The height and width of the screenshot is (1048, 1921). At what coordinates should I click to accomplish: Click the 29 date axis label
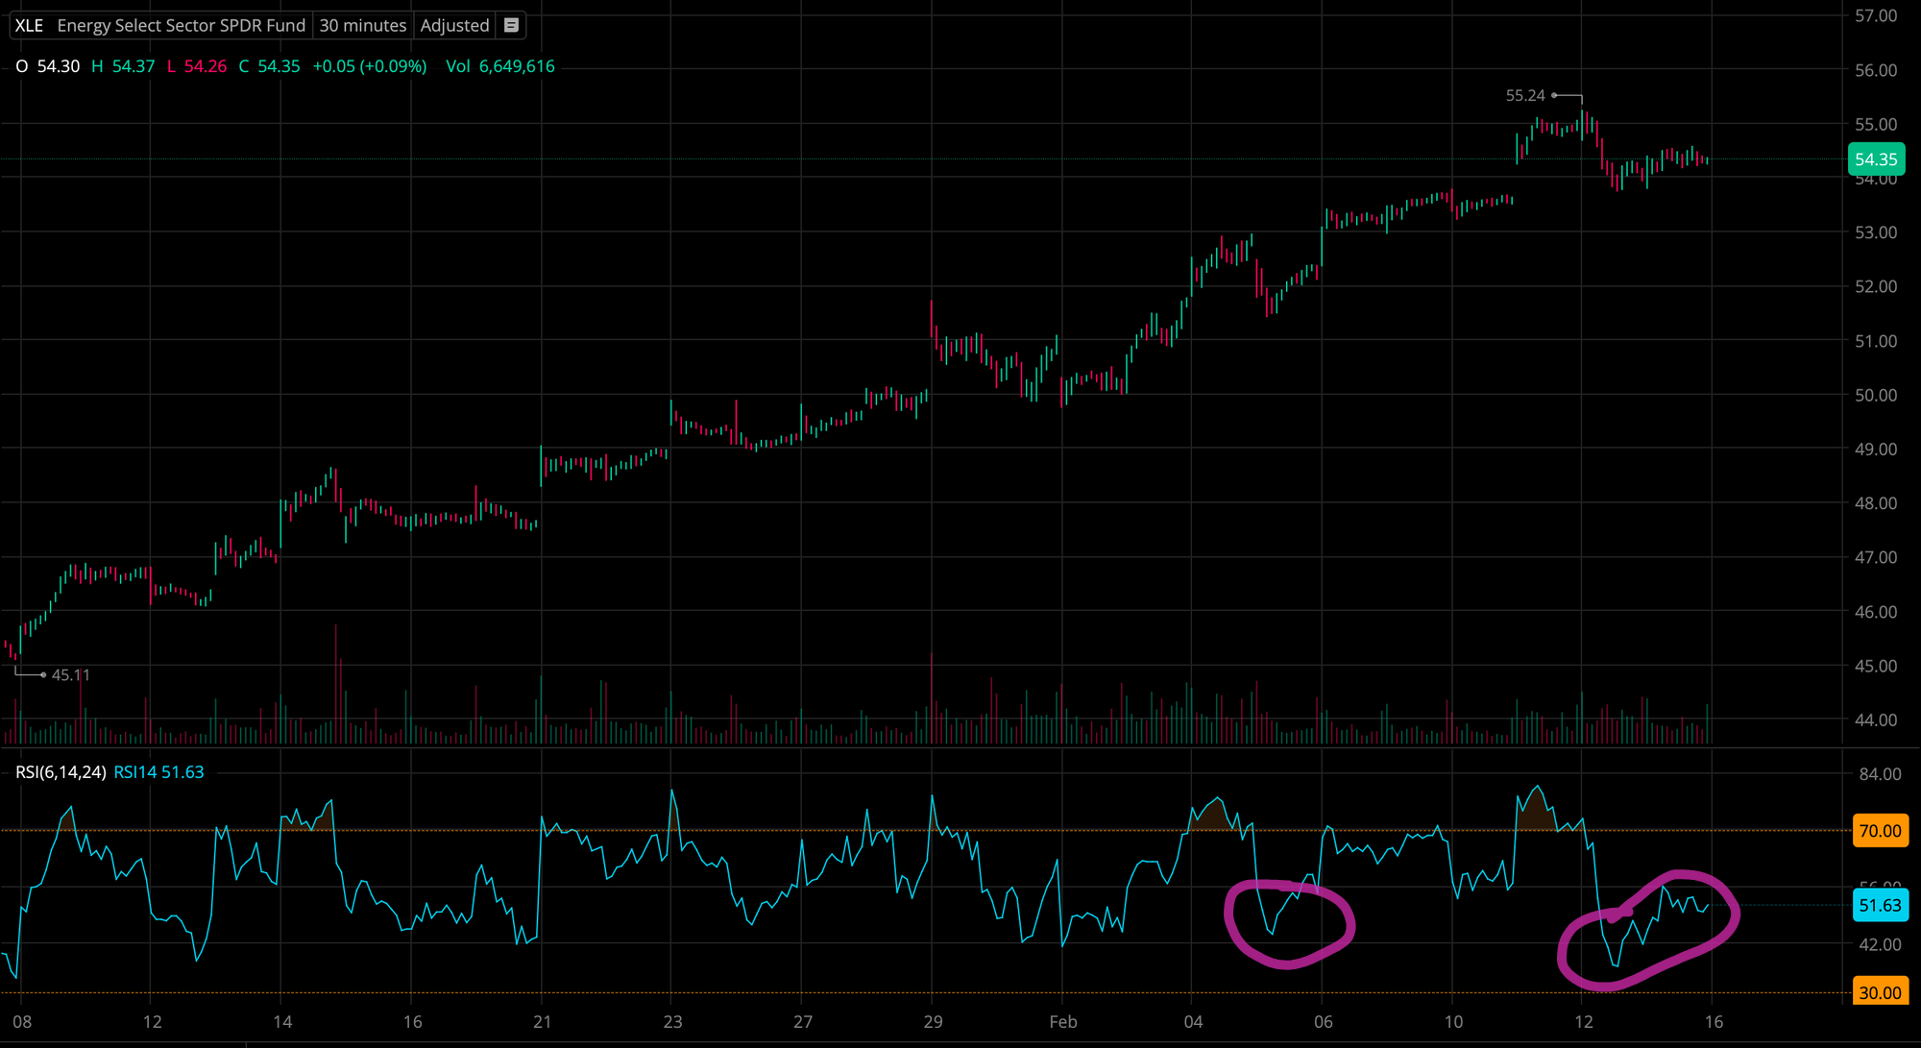tap(933, 1022)
